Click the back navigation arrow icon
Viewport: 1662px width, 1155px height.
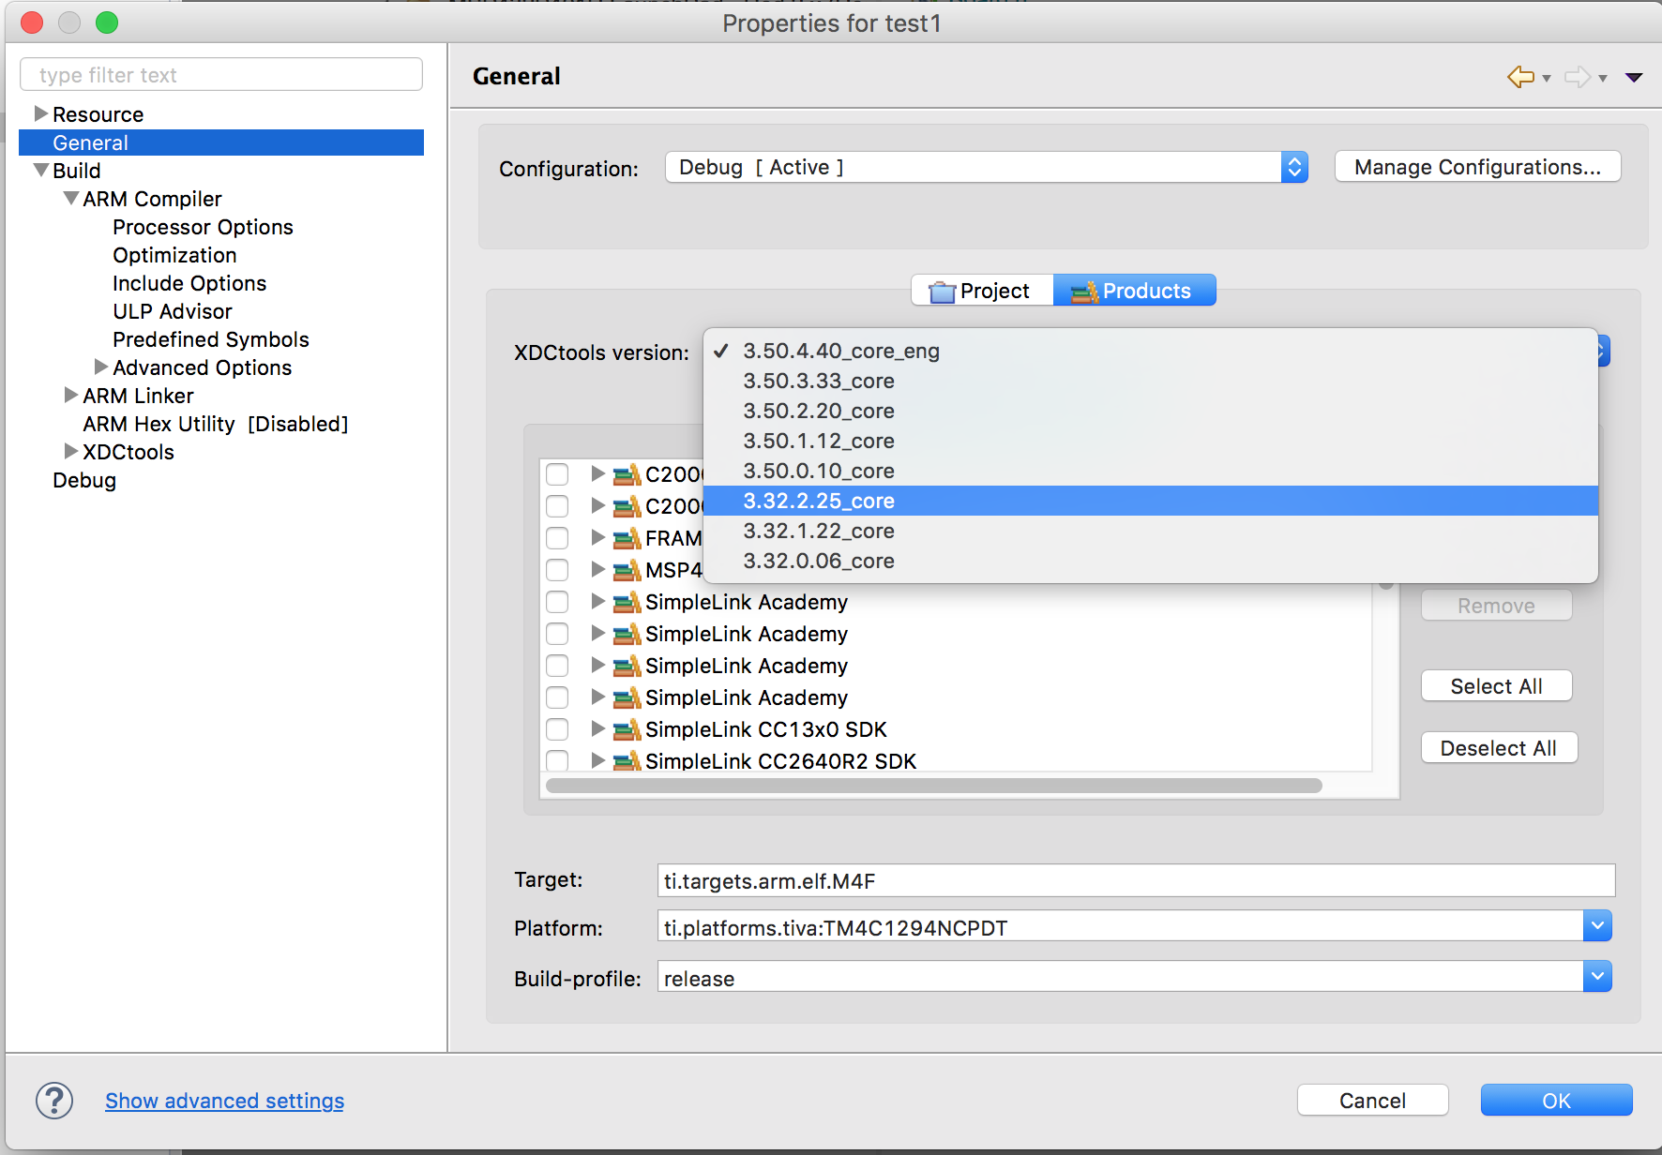(1519, 77)
